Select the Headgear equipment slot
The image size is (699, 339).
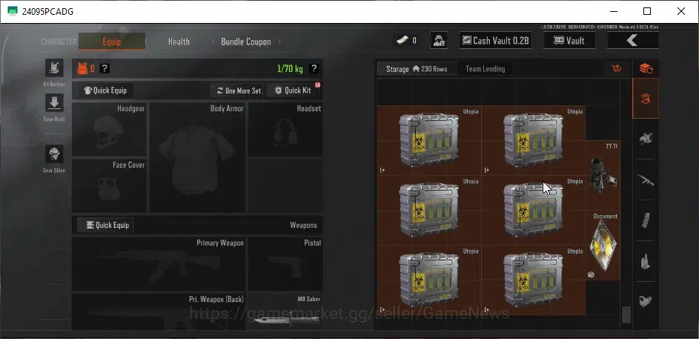pos(109,130)
